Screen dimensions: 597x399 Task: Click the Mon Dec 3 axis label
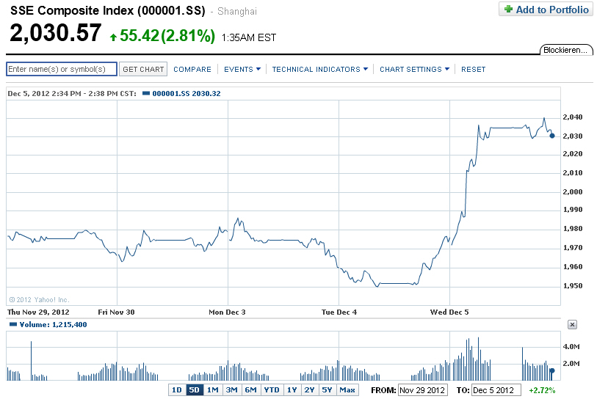[x=227, y=312]
